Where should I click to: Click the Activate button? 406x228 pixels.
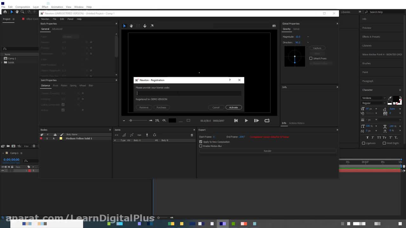click(x=233, y=107)
